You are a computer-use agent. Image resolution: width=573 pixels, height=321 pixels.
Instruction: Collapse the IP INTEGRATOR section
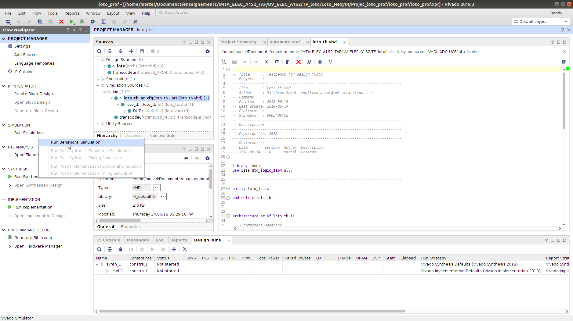4,86
